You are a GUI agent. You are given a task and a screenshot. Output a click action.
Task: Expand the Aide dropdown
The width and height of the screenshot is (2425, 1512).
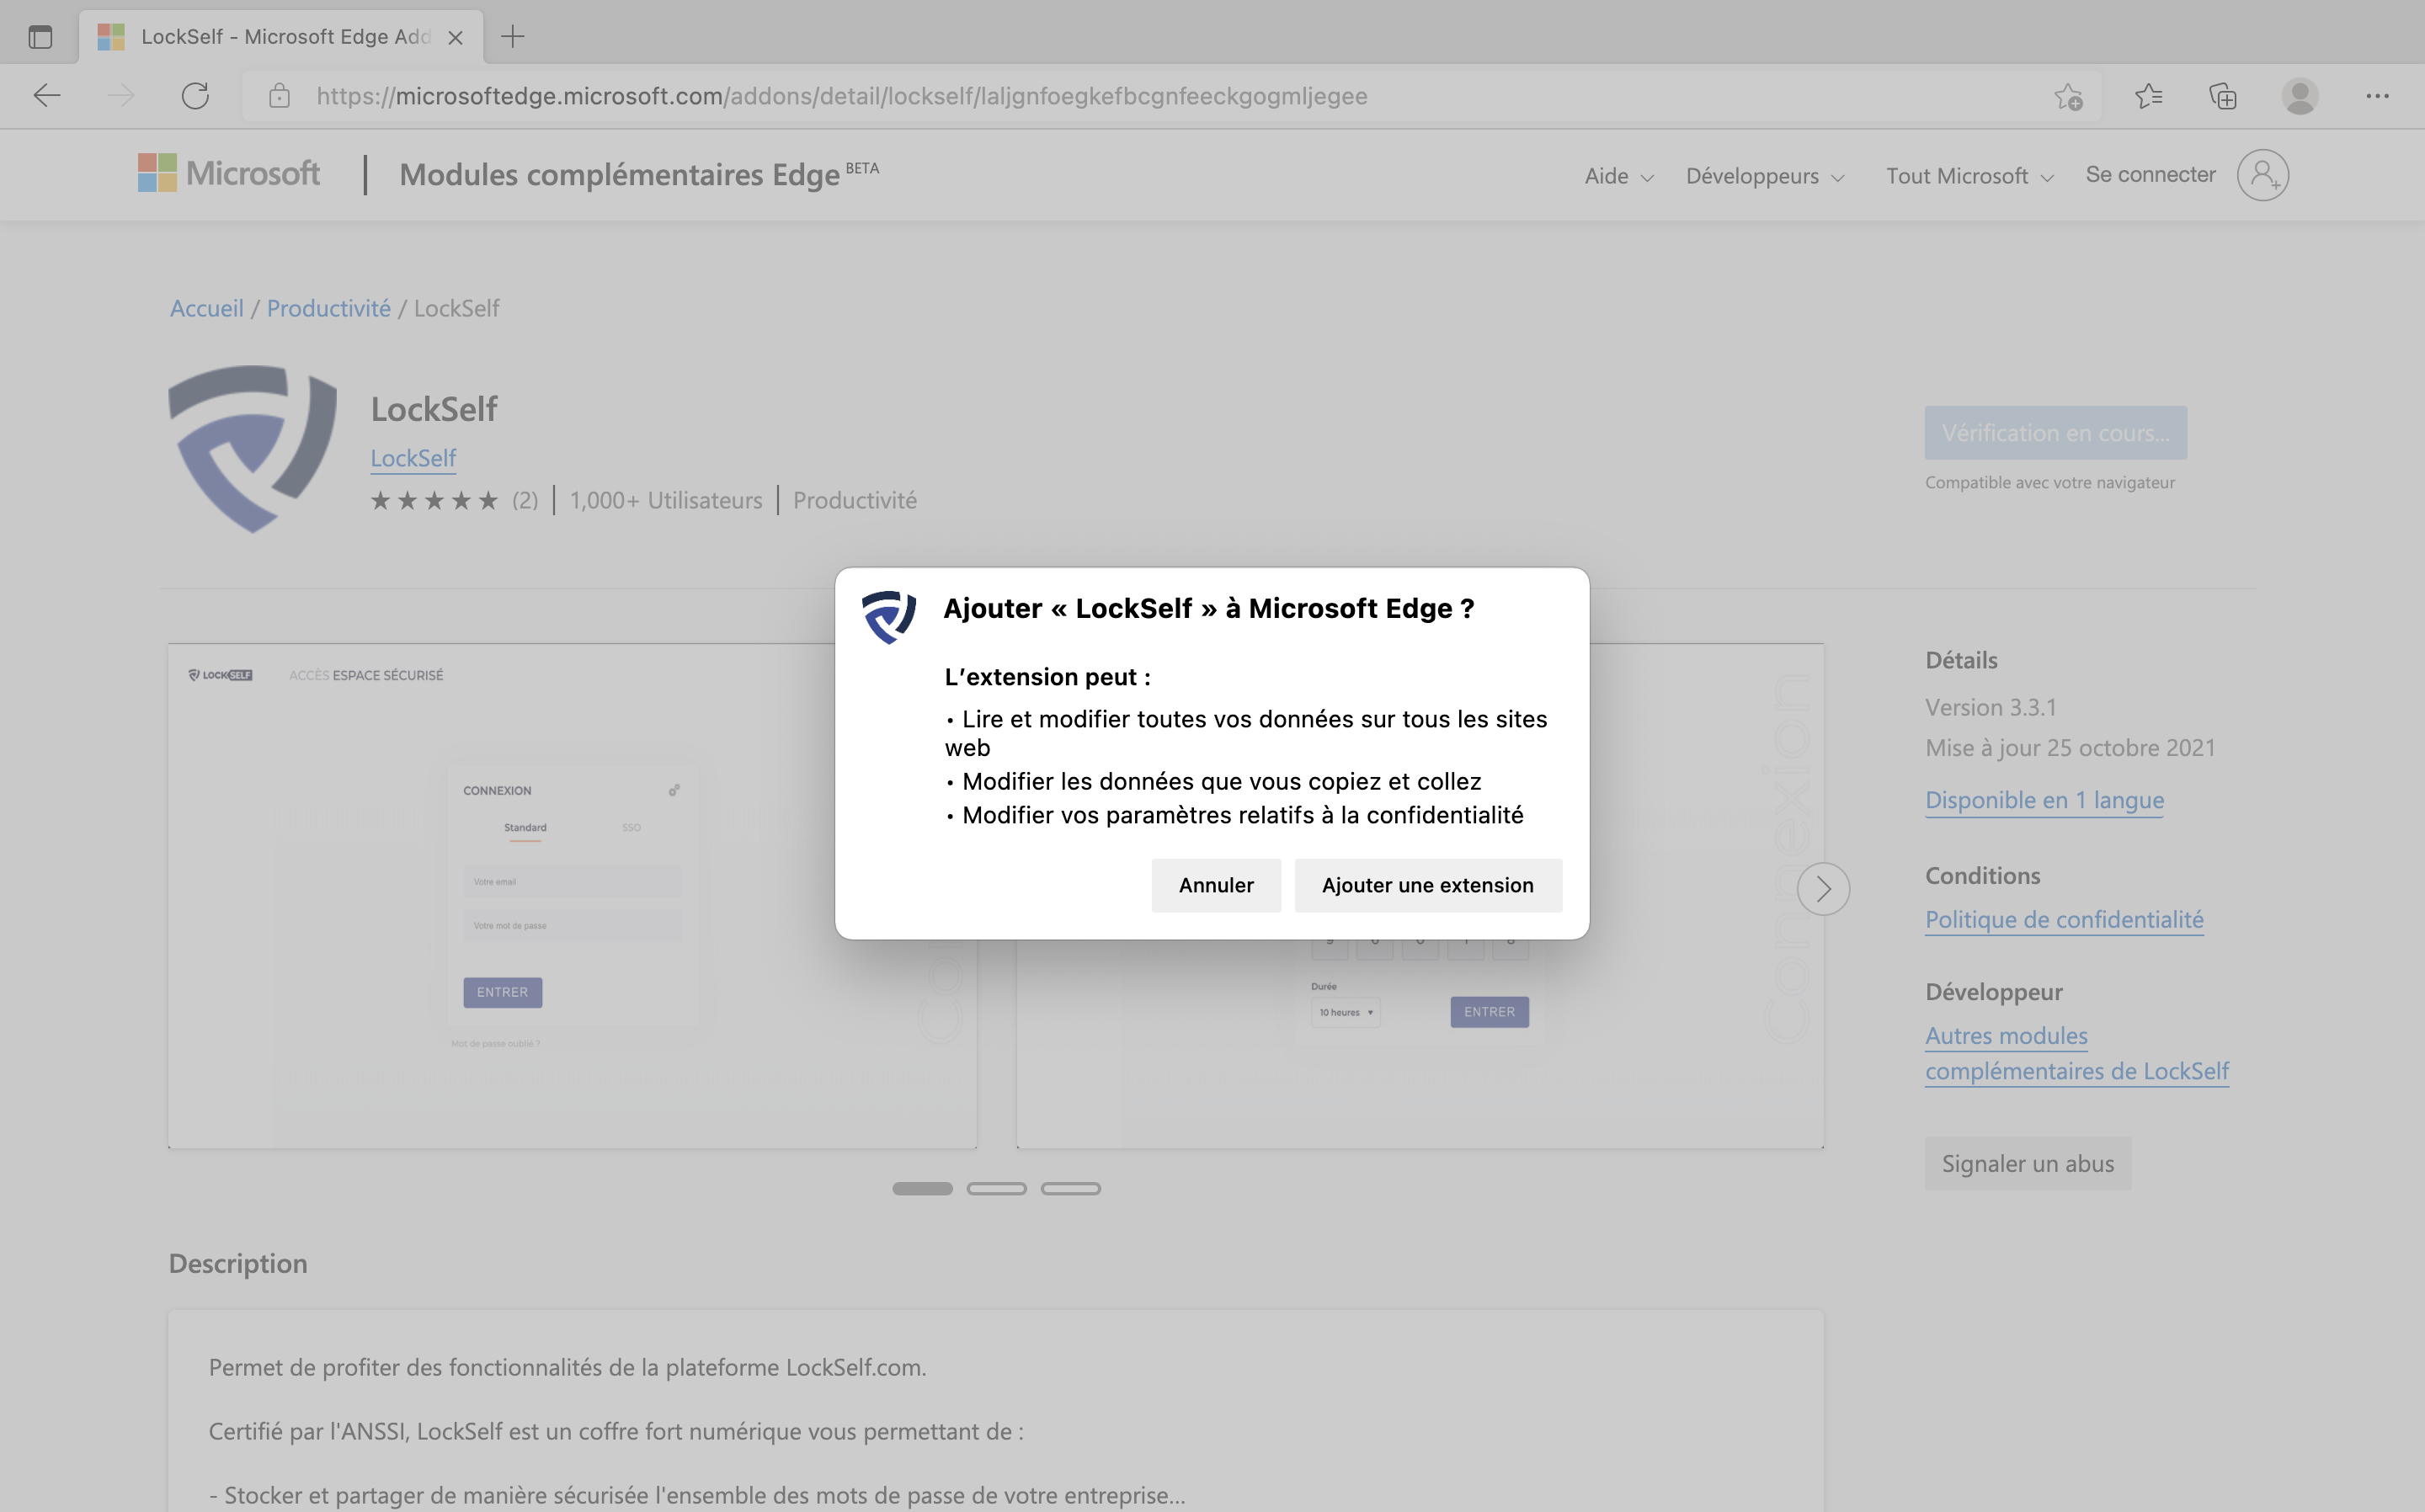[1619, 176]
